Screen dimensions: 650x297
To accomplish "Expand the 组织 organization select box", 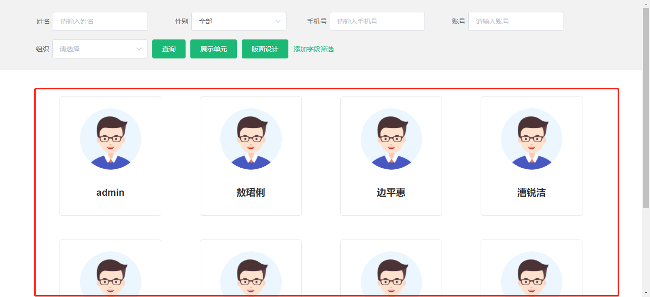I will pyautogui.click(x=100, y=49).
